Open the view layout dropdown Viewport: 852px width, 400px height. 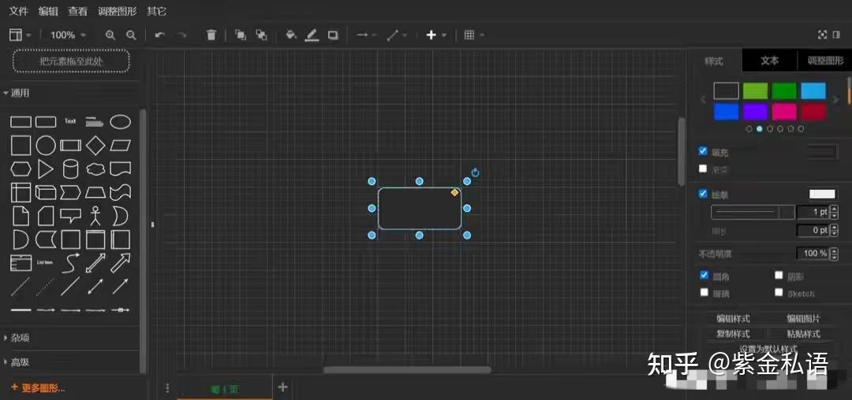21,35
